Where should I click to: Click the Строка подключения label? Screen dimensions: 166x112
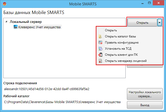point(20,83)
